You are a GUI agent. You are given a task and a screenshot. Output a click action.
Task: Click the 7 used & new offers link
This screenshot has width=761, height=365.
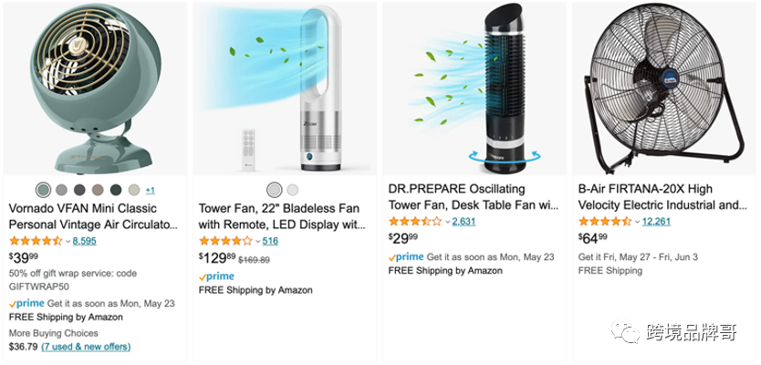tap(86, 347)
